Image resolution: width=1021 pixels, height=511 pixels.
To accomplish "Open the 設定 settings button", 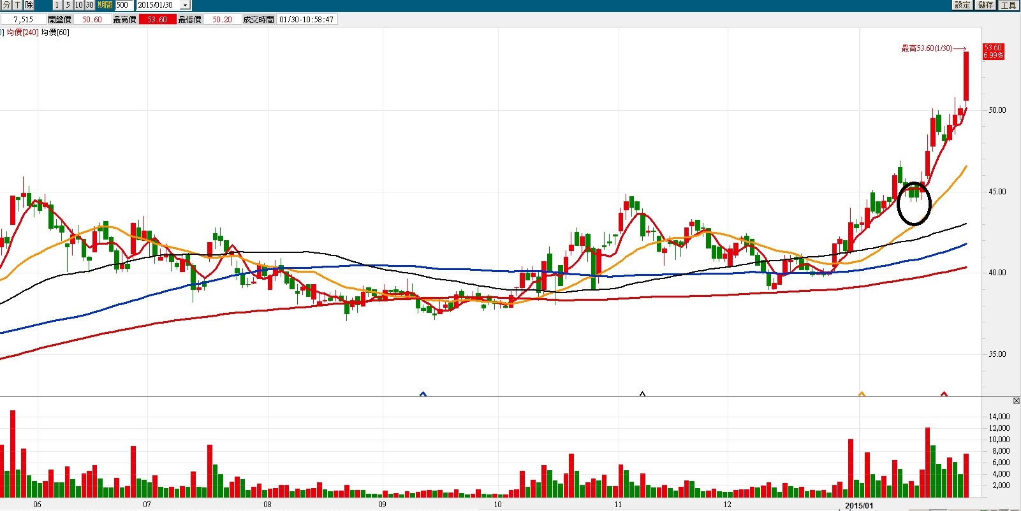I will [x=962, y=4].
